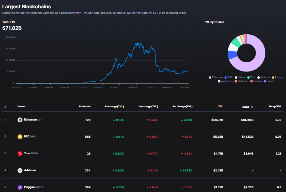Sort by 1w change(TVL) column
Image resolution: width=286 pixels, height=192 pixels.
coord(148,106)
